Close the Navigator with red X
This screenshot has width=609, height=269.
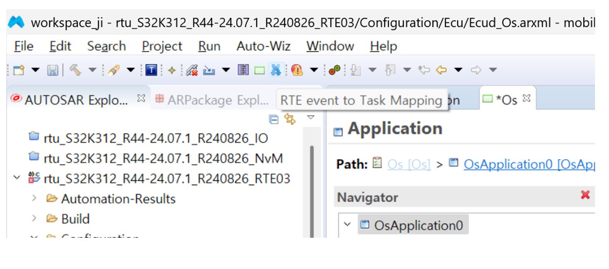coord(585,195)
